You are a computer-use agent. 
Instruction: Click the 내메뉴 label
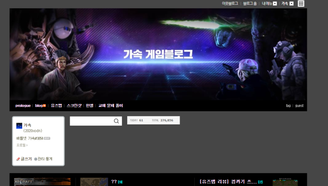[x=267, y=4]
